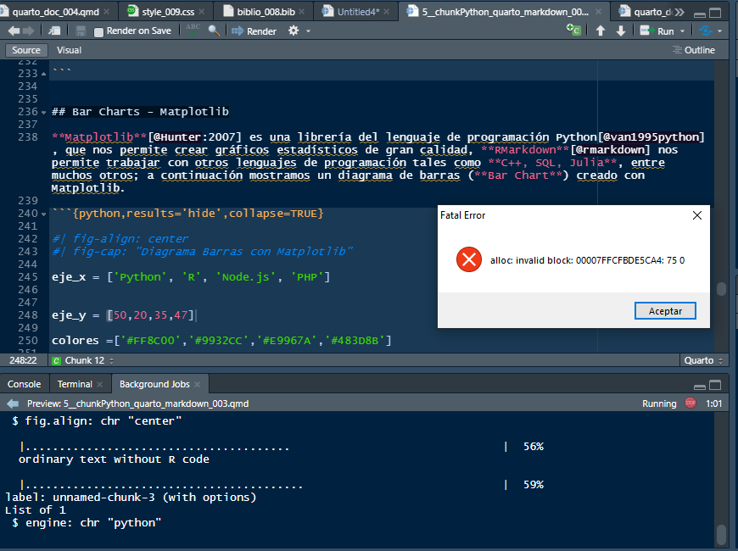Go to previous chunk arrow

(600, 31)
